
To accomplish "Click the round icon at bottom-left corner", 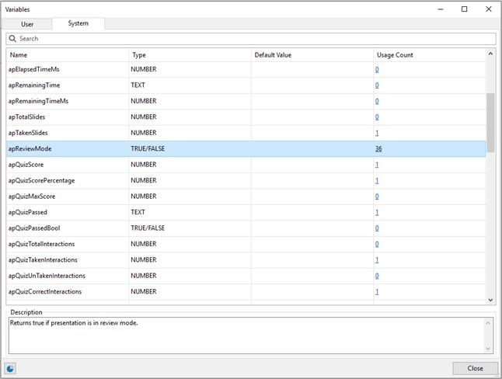I will click(11, 368).
